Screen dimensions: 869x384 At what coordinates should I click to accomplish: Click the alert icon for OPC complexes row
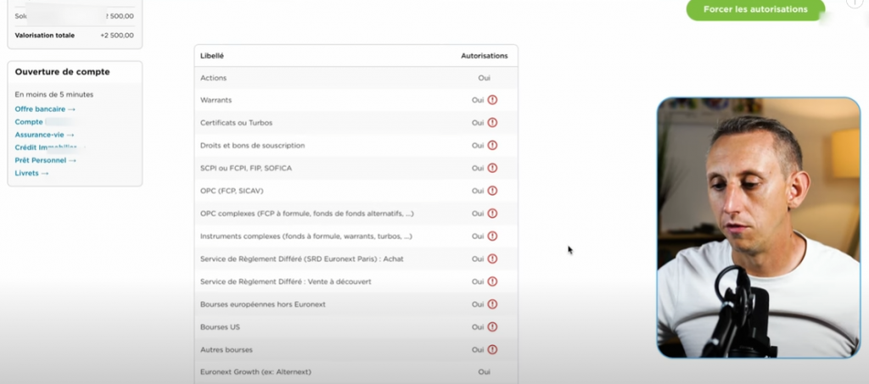click(492, 214)
